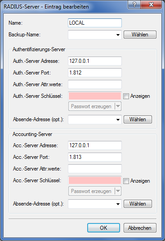Click Wählen next to Backup-Name
The image size is (165, 241).
pyautogui.click(x=140, y=35)
